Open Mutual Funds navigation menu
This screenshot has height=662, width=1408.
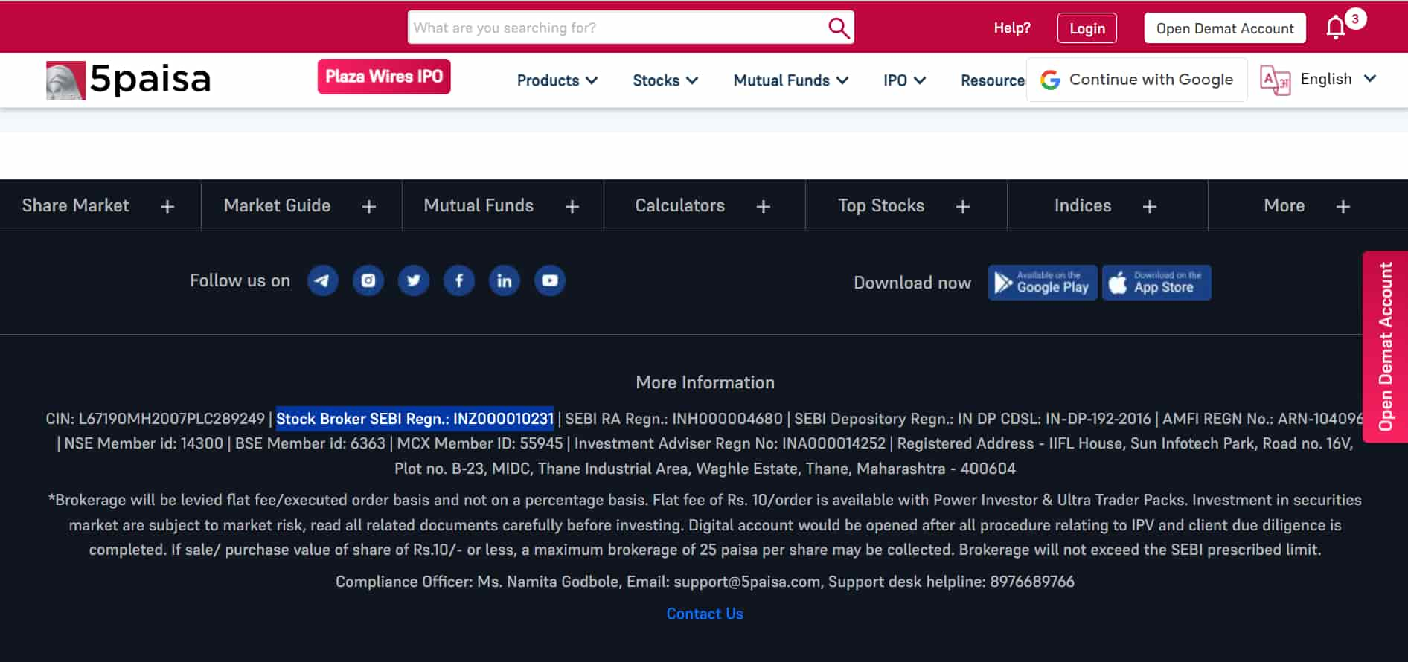[x=790, y=80]
